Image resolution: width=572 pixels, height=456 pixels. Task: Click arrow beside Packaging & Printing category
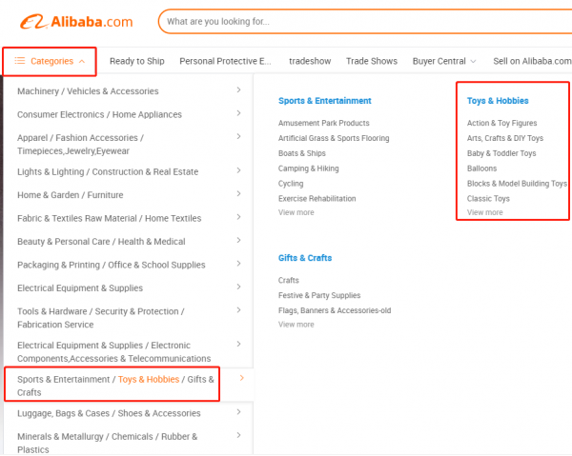pos(238,264)
